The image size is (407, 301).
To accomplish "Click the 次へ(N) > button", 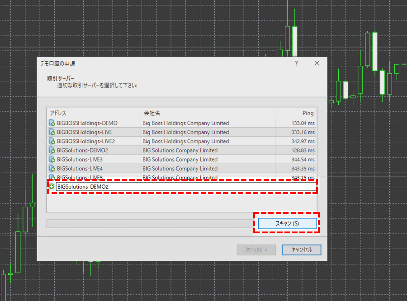I will point(256,250).
